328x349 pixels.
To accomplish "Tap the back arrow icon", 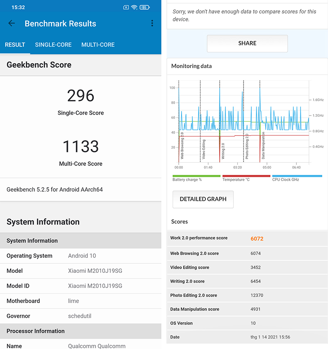I will pyautogui.click(x=11, y=23).
